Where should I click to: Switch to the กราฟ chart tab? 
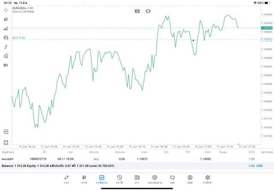tap(84, 179)
